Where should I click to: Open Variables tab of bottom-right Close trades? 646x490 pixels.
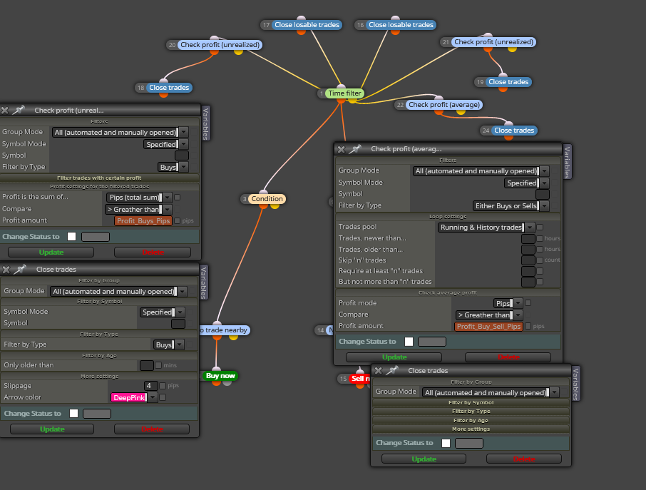pyautogui.click(x=575, y=384)
